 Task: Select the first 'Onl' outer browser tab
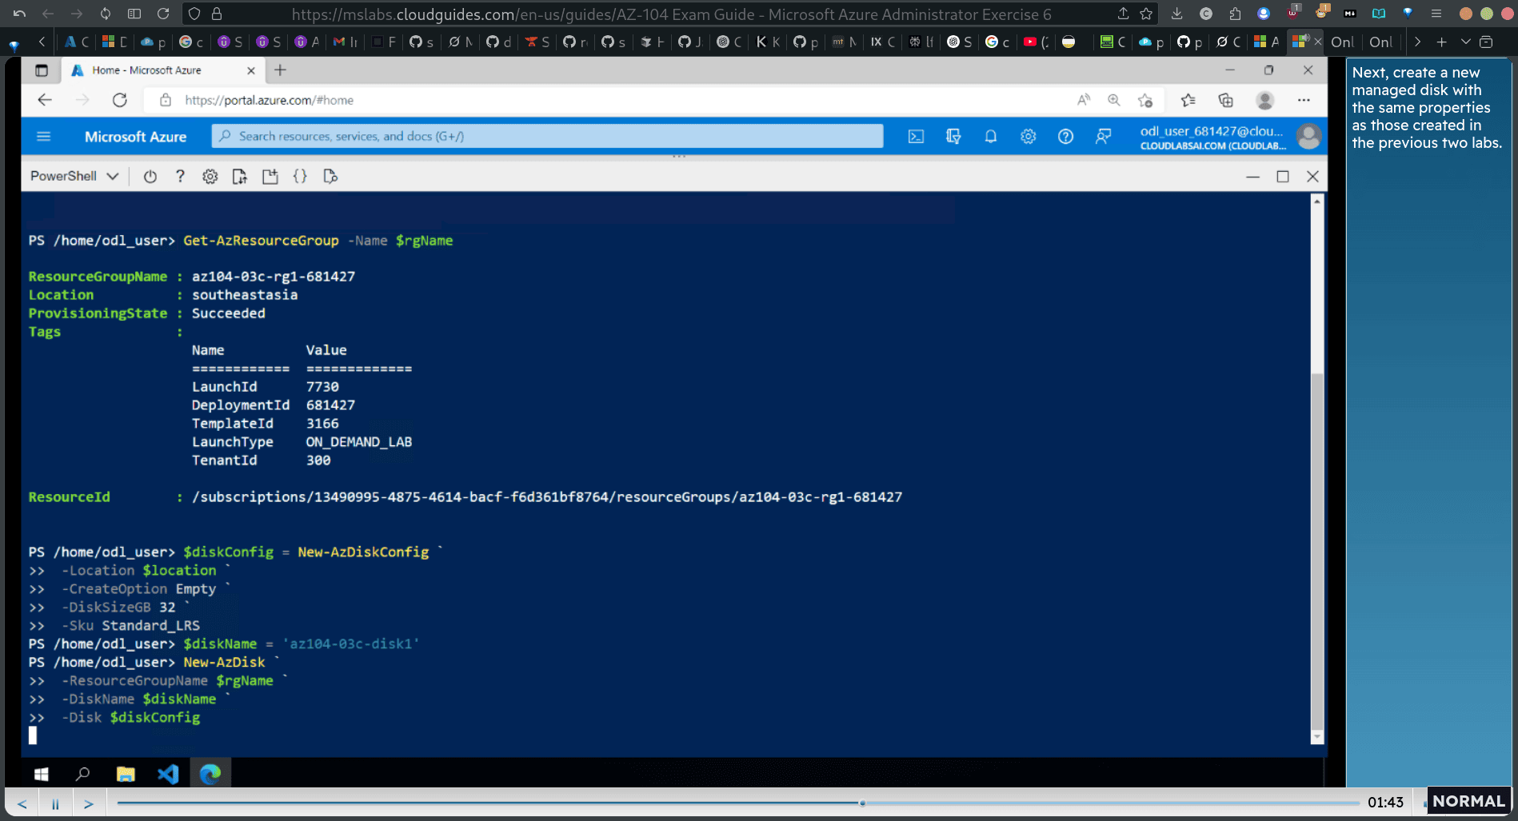pos(1342,42)
